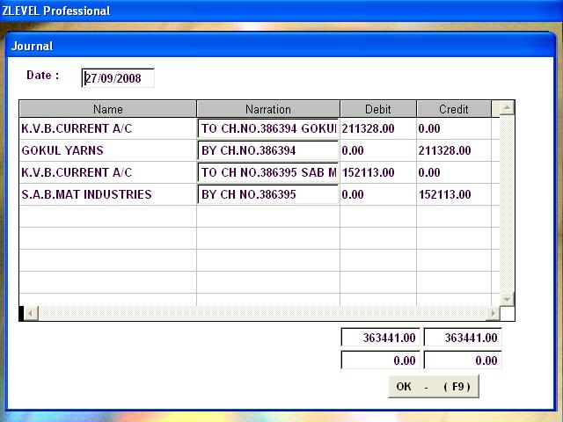
Task: Click the horizontal scrollbar right arrow
Action: 492,313
